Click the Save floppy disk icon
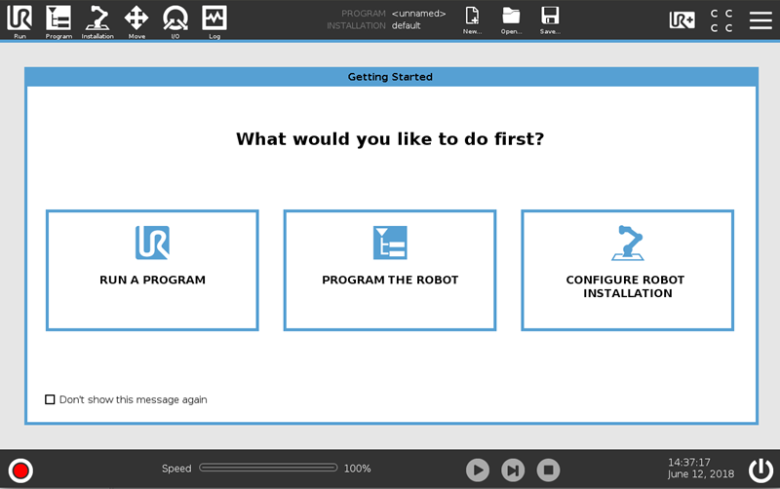780x489 pixels. click(550, 19)
